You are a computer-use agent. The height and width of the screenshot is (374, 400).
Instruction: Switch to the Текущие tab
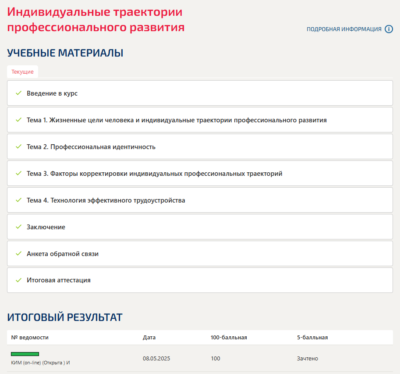(x=22, y=72)
